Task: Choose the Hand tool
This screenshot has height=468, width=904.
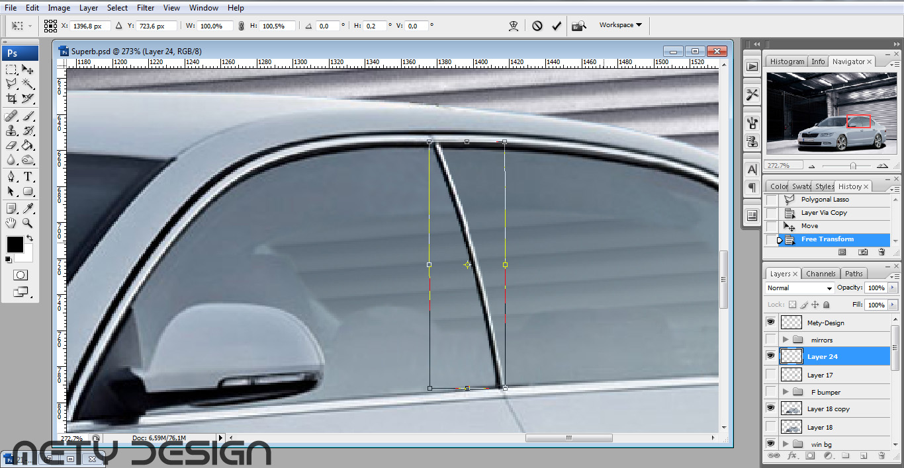Action: pyautogui.click(x=11, y=223)
